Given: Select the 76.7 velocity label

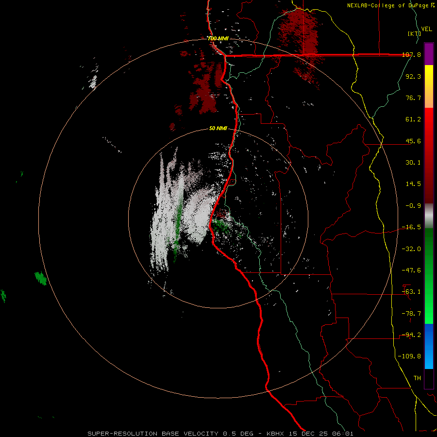Looking at the screenshot, I should point(413,98).
